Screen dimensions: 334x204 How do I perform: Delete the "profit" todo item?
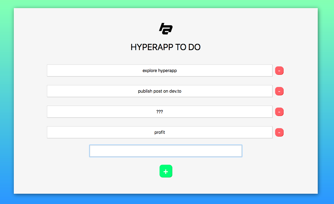[279, 132]
